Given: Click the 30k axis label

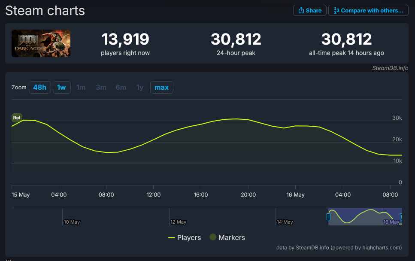Looking at the screenshot, I should (x=397, y=118).
